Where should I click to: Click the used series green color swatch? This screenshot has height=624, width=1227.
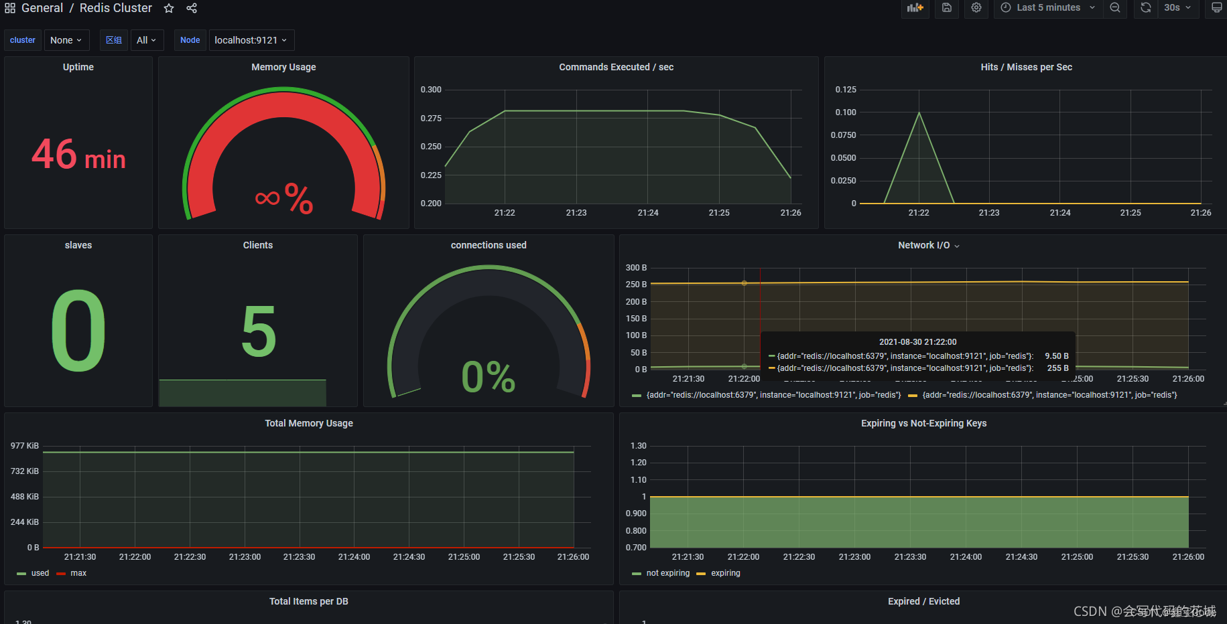click(x=21, y=574)
